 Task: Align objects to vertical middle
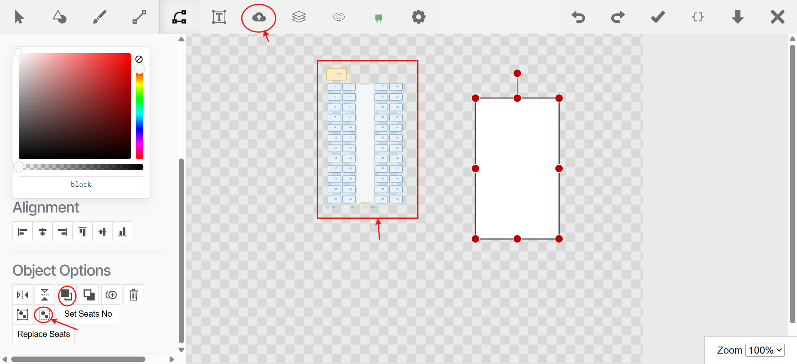[102, 232]
